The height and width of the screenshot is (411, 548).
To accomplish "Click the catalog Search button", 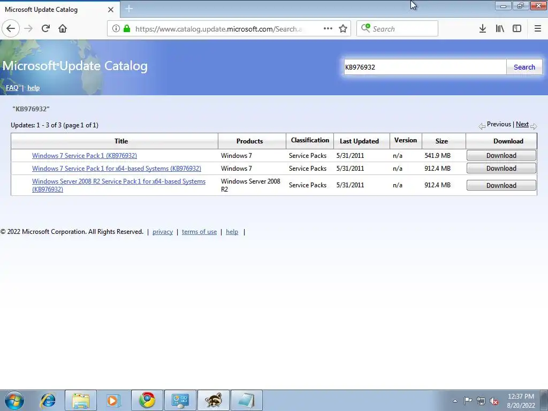I will tap(524, 67).
